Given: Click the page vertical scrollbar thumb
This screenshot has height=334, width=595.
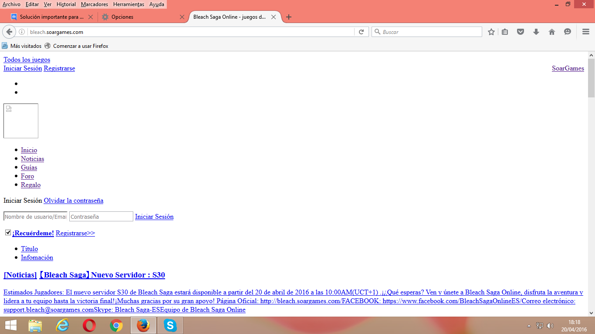Looking at the screenshot, I should point(591,78).
